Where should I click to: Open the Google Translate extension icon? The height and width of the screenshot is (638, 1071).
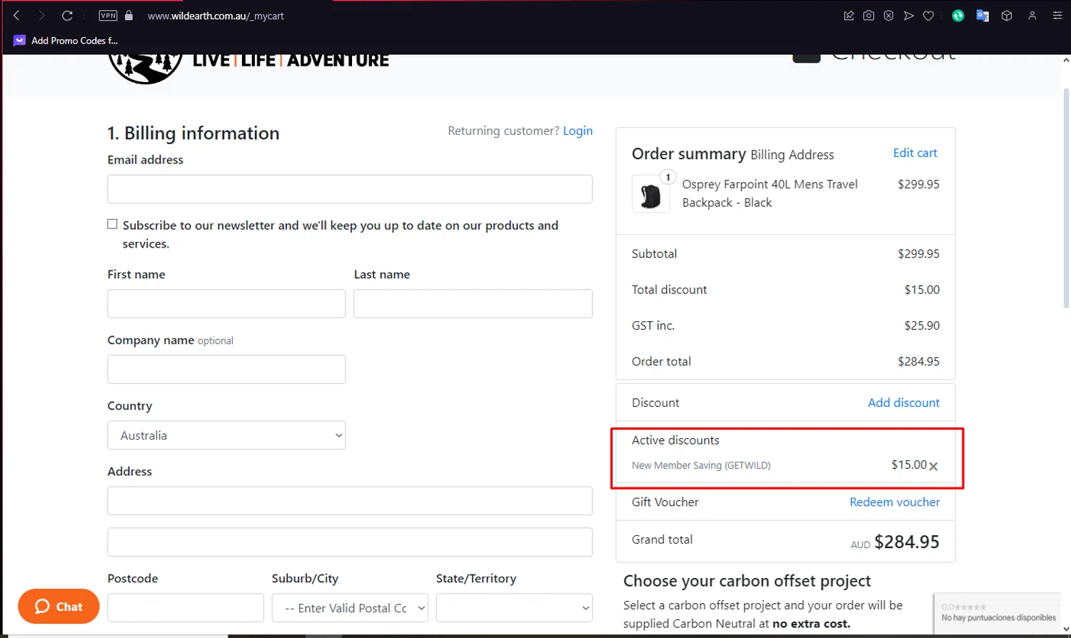[982, 15]
